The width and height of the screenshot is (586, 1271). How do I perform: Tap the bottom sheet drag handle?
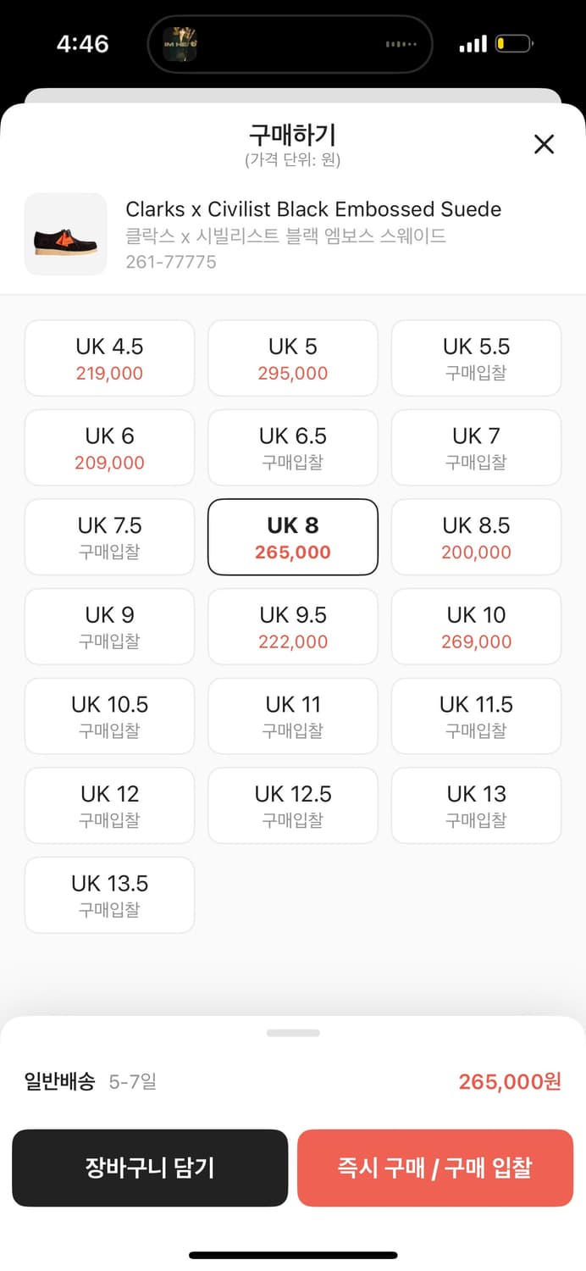tap(293, 1033)
